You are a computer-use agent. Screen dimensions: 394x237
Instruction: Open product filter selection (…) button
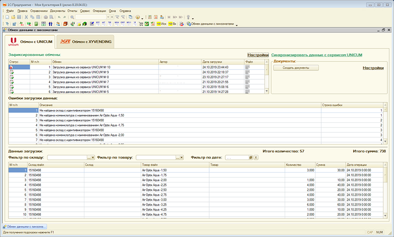tap(177, 157)
